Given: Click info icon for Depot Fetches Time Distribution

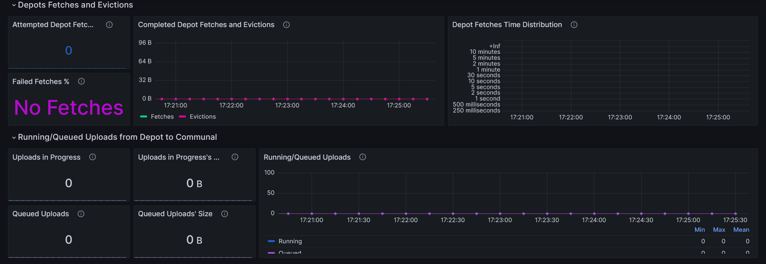Looking at the screenshot, I should click(574, 25).
